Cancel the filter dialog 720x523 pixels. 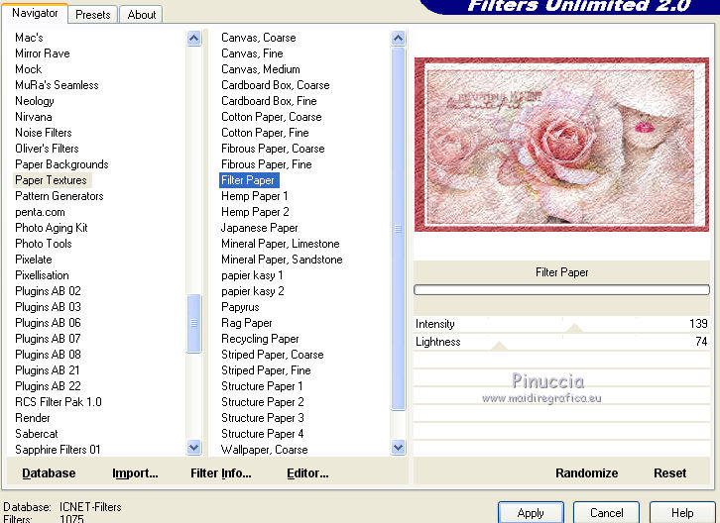point(606,512)
